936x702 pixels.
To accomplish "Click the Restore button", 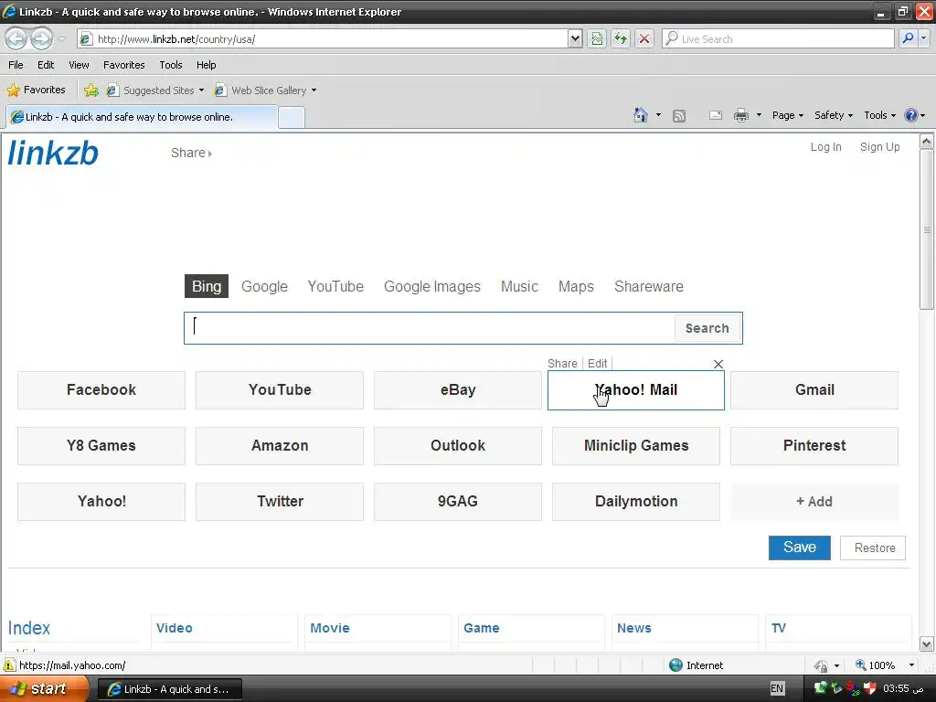I will pos(875,548).
